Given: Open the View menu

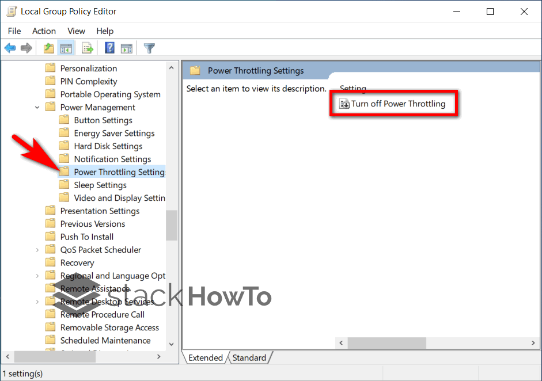Looking at the screenshot, I should (x=76, y=31).
